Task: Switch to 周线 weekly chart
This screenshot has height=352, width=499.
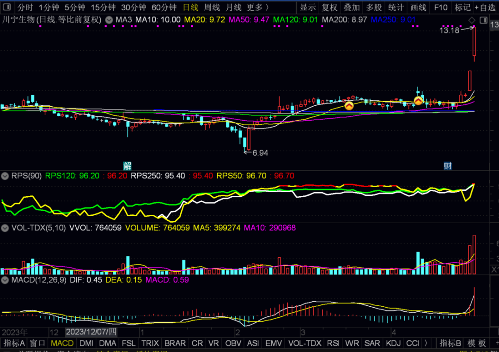Action: point(212,7)
